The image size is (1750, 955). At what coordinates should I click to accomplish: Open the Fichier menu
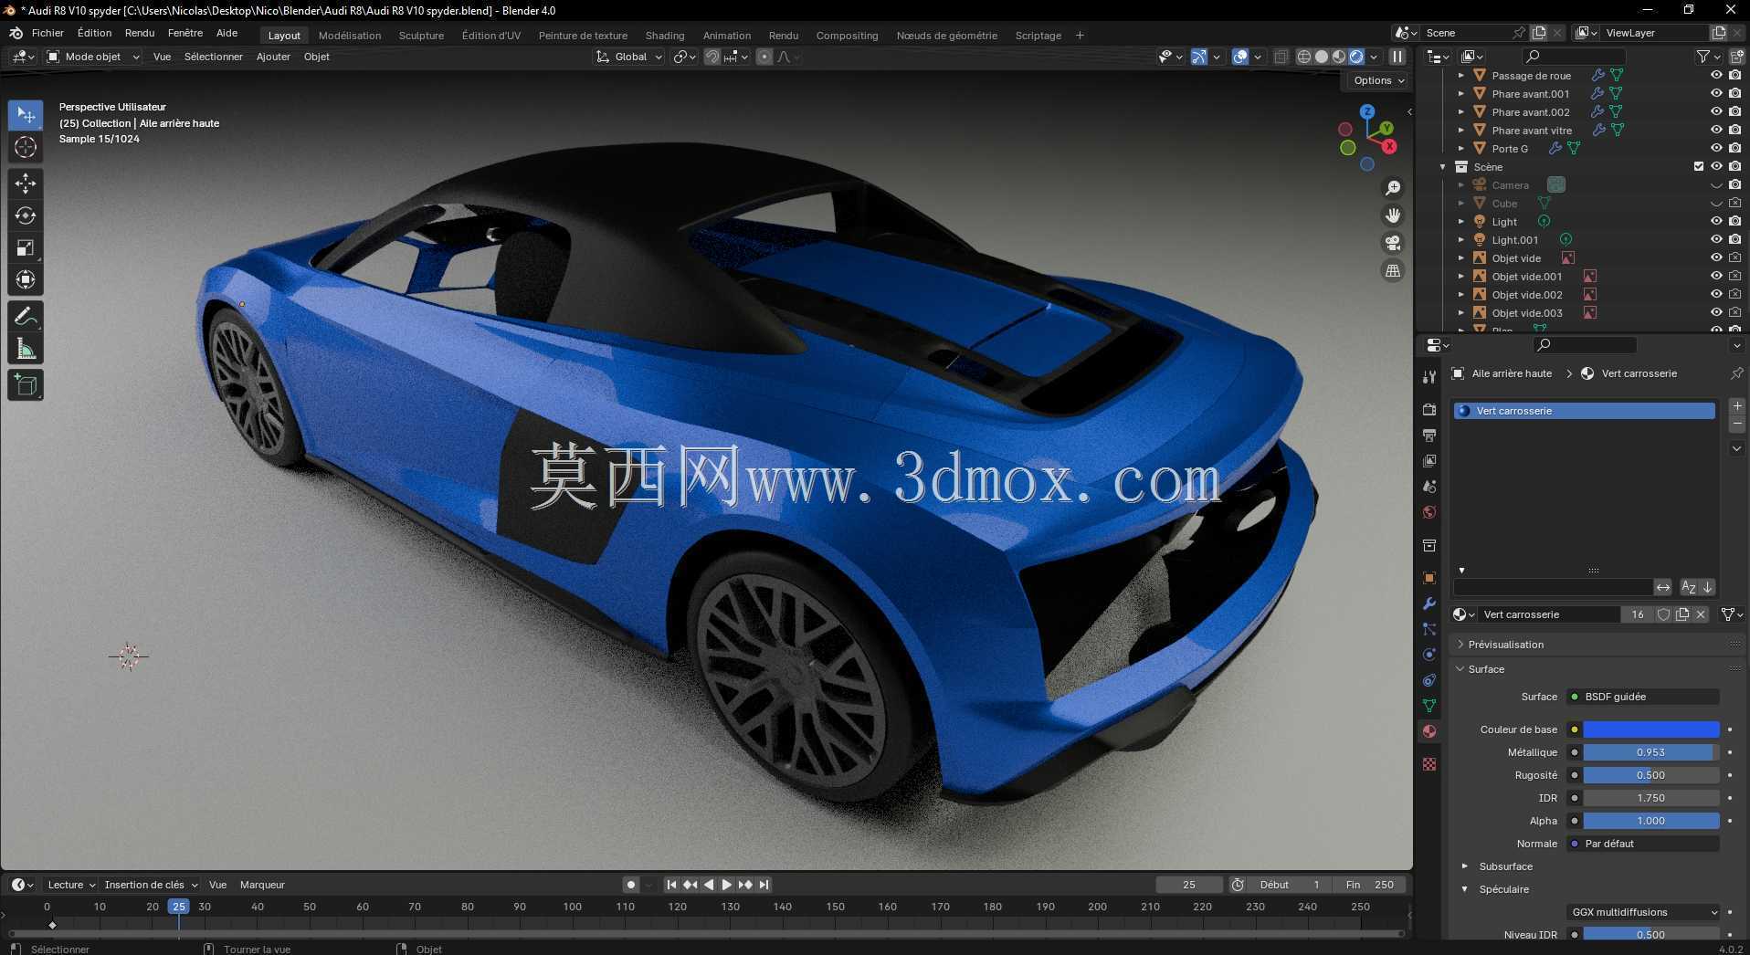pyautogui.click(x=47, y=33)
